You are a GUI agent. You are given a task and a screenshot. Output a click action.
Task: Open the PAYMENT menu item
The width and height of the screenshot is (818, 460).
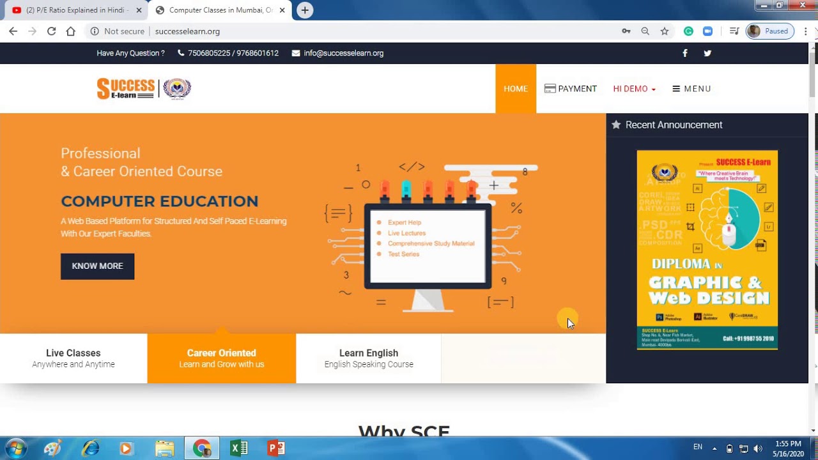[x=571, y=89]
